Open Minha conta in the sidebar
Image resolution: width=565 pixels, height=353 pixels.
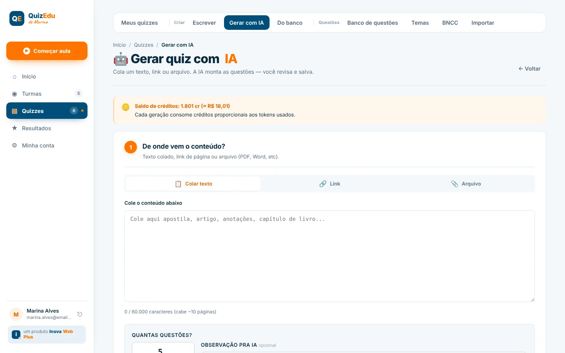[x=47, y=146]
